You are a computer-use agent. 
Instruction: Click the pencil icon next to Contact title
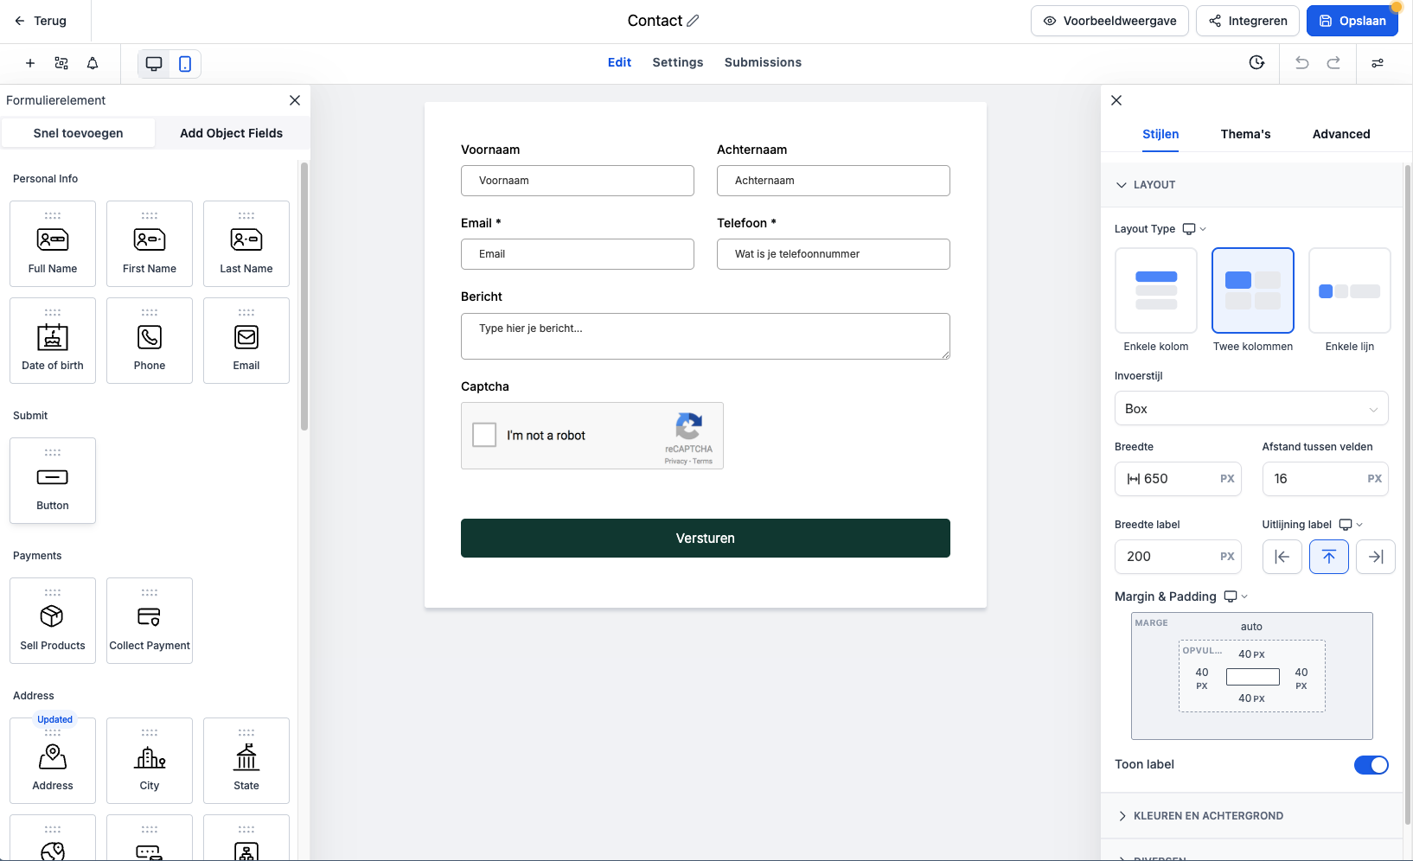(693, 21)
